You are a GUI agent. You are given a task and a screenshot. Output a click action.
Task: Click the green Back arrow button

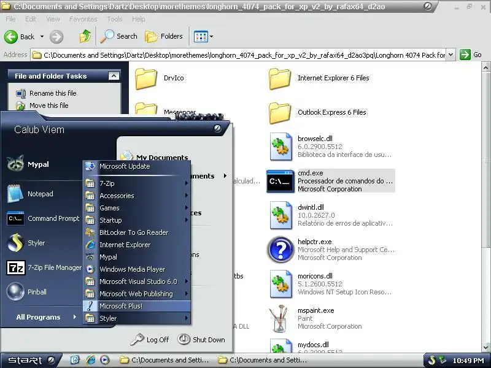click(x=11, y=37)
